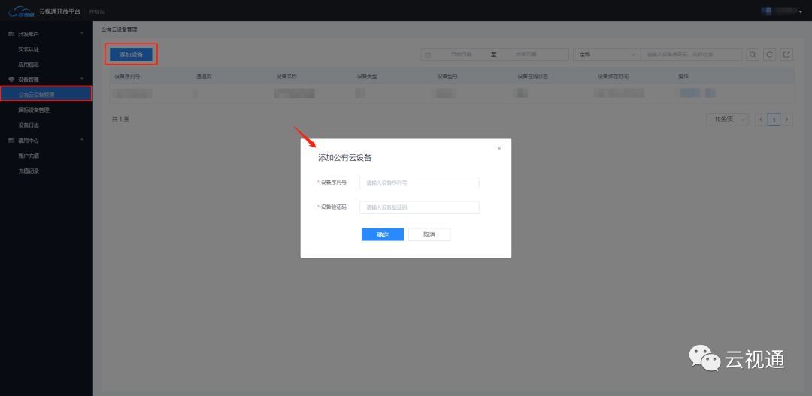Click the 设备名称 column header
This screenshot has width=812, height=396.
click(286, 76)
